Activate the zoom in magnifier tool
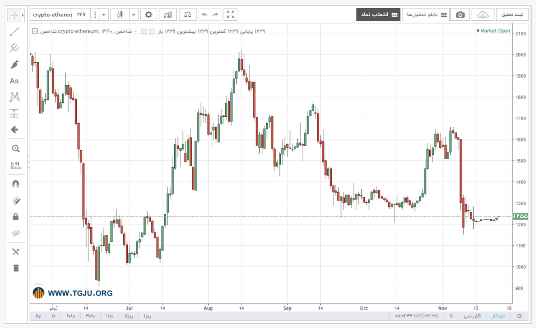The width and height of the screenshot is (536, 328). (x=15, y=149)
